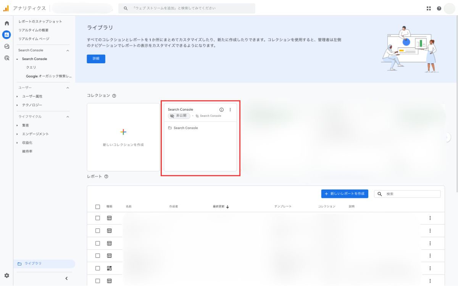Open the Reports icon in left rail
The width and height of the screenshot is (458, 286).
coord(6,35)
